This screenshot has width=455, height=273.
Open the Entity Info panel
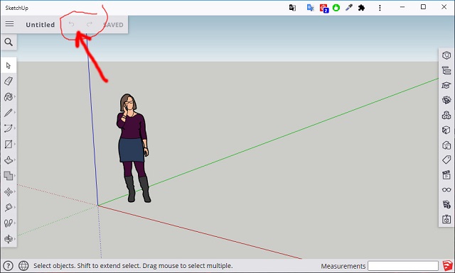click(446, 55)
